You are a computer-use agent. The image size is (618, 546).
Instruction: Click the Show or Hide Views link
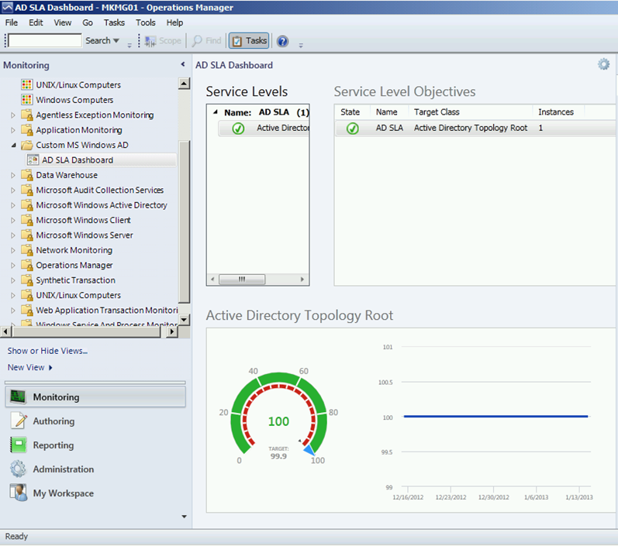click(x=47, y=351)
